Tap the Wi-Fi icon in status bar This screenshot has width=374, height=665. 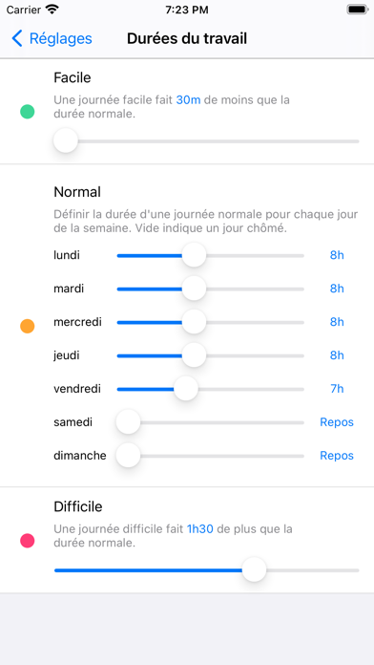pyautogui.click(x=52, y=10)
